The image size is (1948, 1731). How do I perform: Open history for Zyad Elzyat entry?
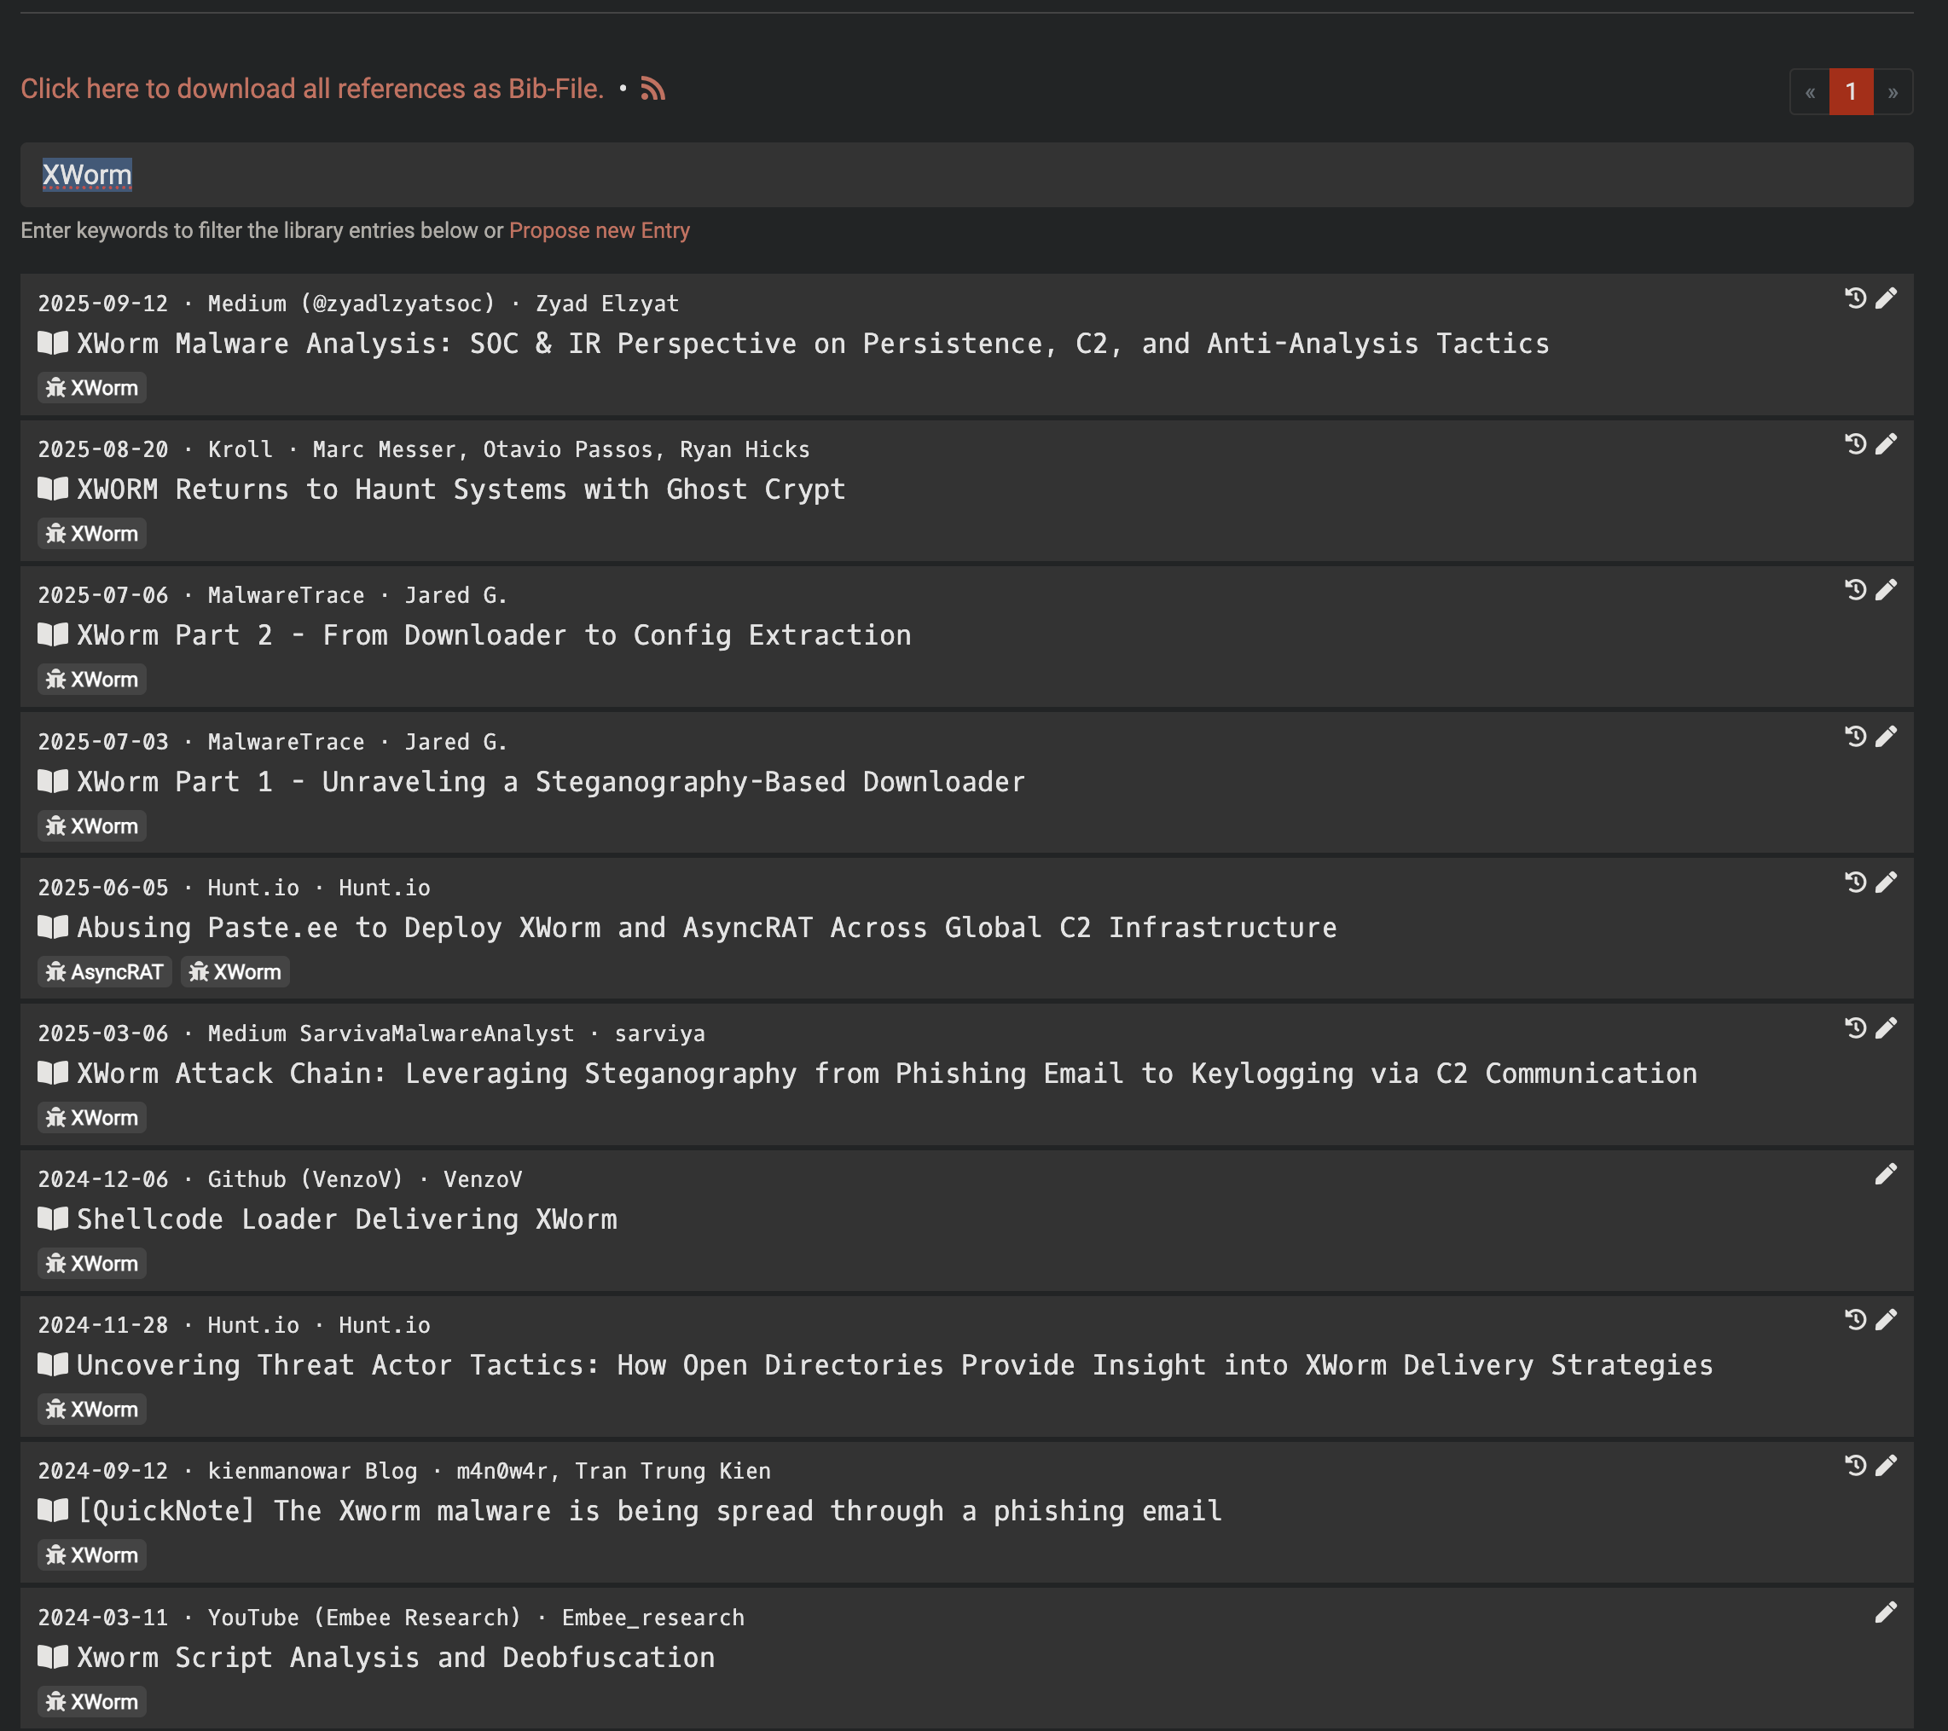point(1854,298)
